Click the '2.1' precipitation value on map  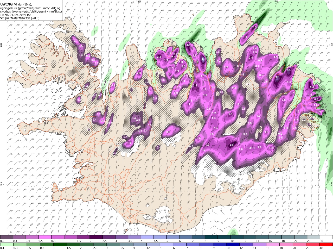[230, 114]
